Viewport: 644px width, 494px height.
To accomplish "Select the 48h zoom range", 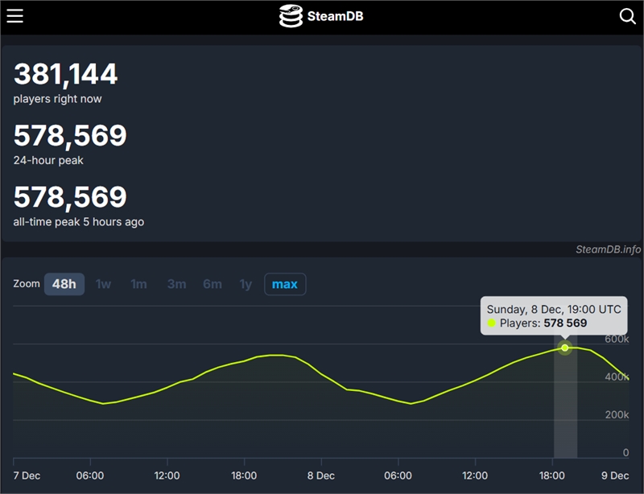I will [64, 284].
